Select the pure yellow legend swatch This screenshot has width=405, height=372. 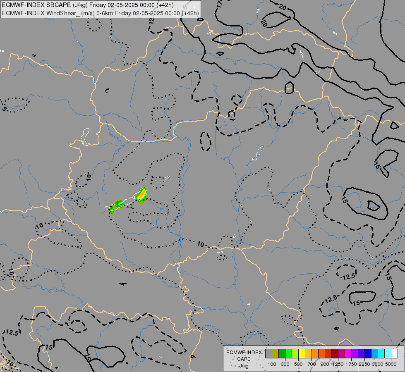click(302, 353)
